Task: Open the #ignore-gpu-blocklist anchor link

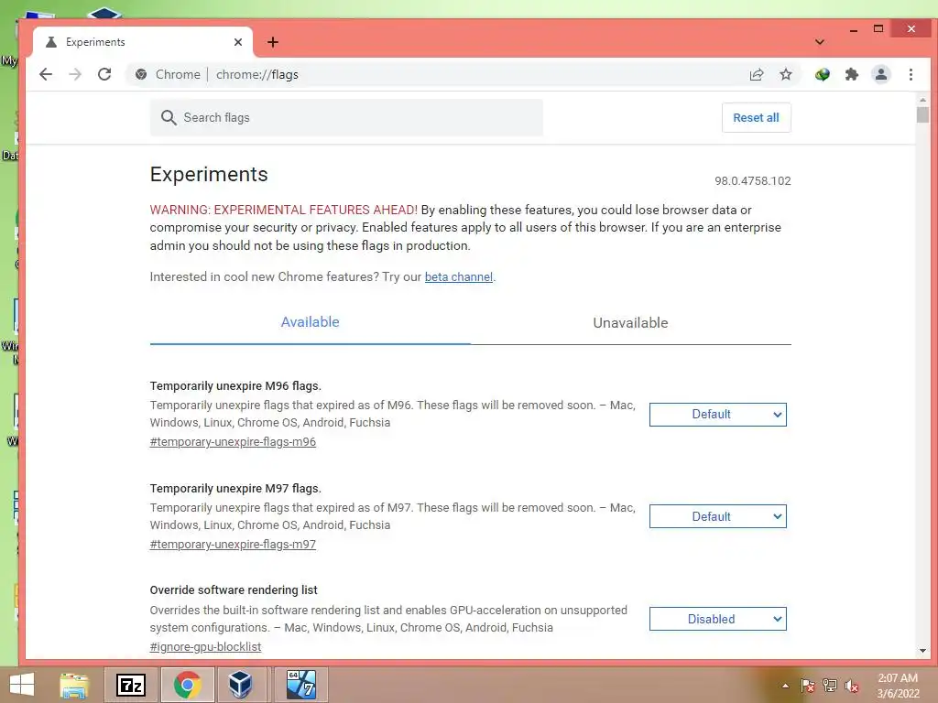Action: click(205, 647)
